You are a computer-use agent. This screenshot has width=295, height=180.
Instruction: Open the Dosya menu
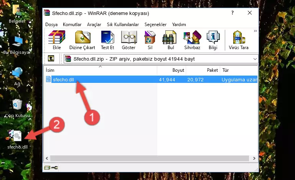pyautogui.click(x=51, y=25)
